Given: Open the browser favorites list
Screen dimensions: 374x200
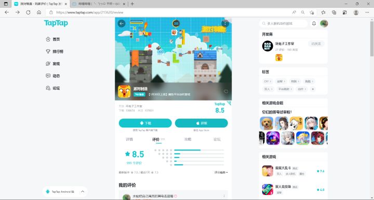Looking at the screenshot, I should click(x=323, y=12).
